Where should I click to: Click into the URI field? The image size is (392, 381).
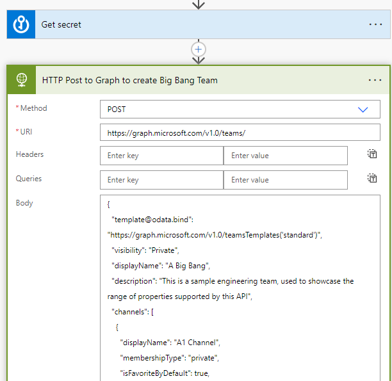pyautogui.click(x=240, y=133)
